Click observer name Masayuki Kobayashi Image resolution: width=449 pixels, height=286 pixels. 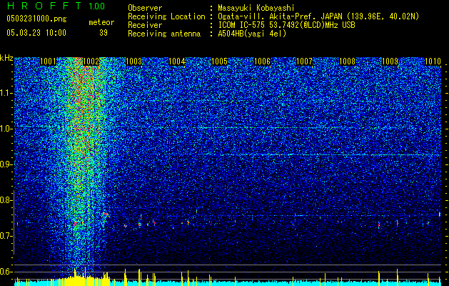click(x=256, y=8)
